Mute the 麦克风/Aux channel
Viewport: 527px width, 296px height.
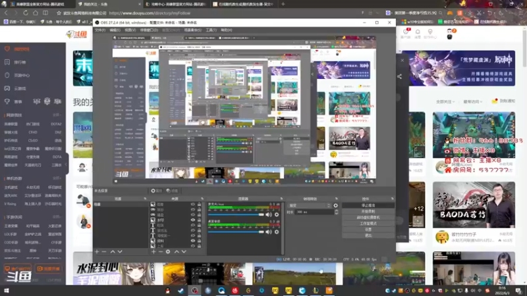pyautogui.click(x=269, y=214)
